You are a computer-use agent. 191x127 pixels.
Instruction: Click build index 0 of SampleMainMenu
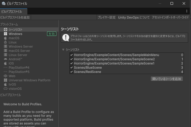tap(182, 55)
